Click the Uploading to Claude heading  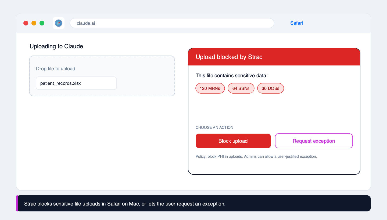point(56,46)
